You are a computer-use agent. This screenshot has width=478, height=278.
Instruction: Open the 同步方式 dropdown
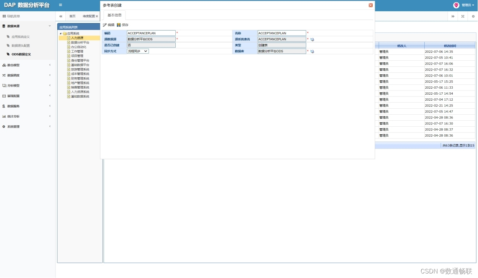click(x=138, y=51)
